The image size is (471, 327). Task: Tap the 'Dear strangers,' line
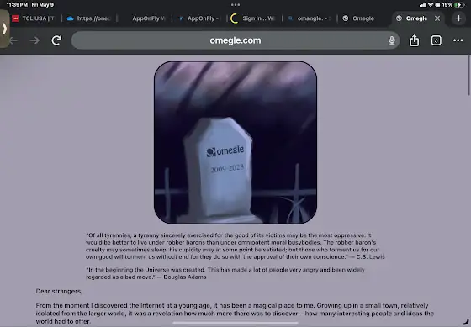pyautogui.click(x=59, y=291)
